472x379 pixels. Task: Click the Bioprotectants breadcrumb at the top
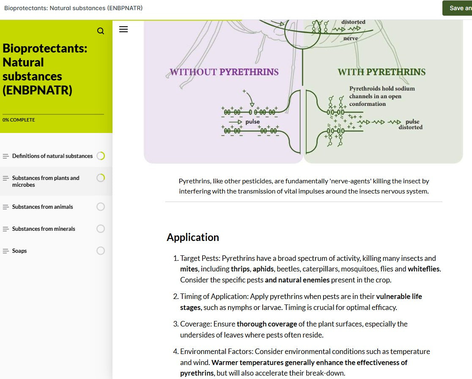point(73,8)
